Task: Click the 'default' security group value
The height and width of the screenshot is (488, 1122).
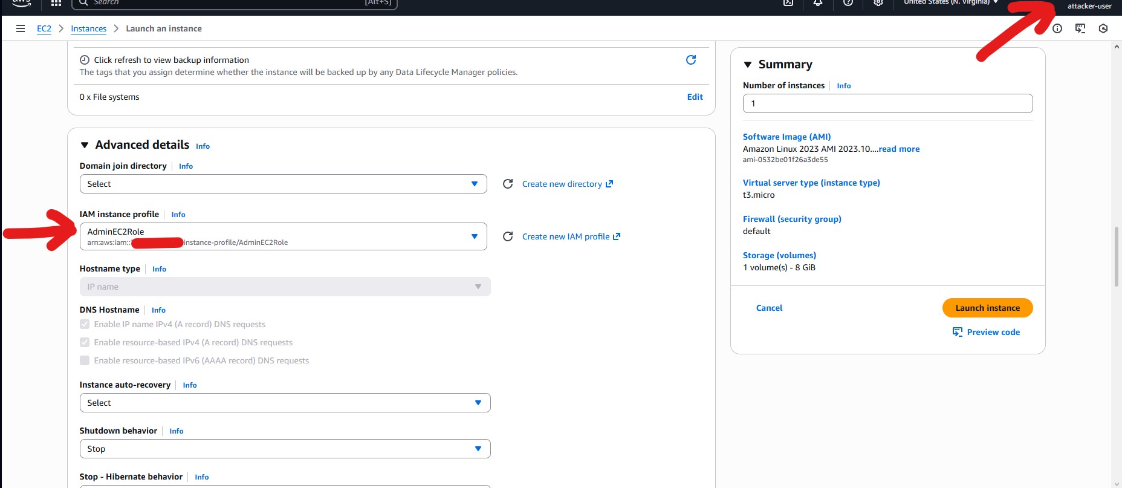Action: point(756,231)
